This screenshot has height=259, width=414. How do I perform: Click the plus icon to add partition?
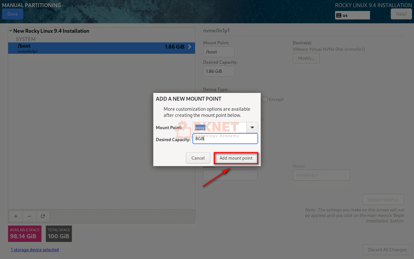(16, 216)
